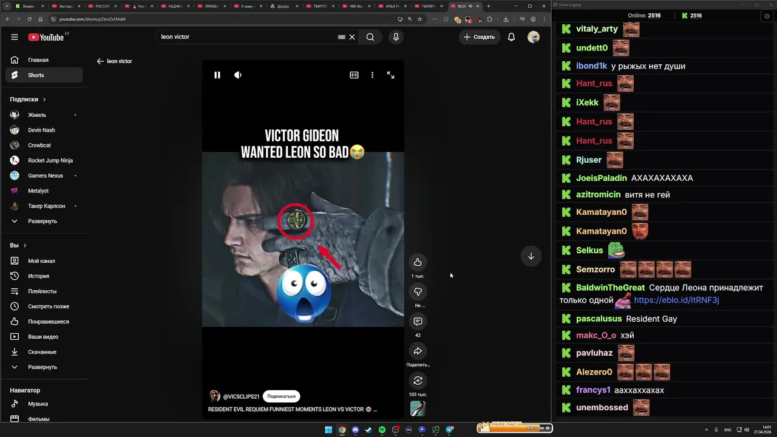Click the browser back arrow
777x437 pixels.
pyautogui.click(x=7, y=19)
